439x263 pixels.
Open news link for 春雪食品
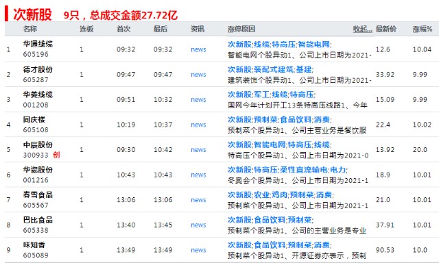point(198,200)
